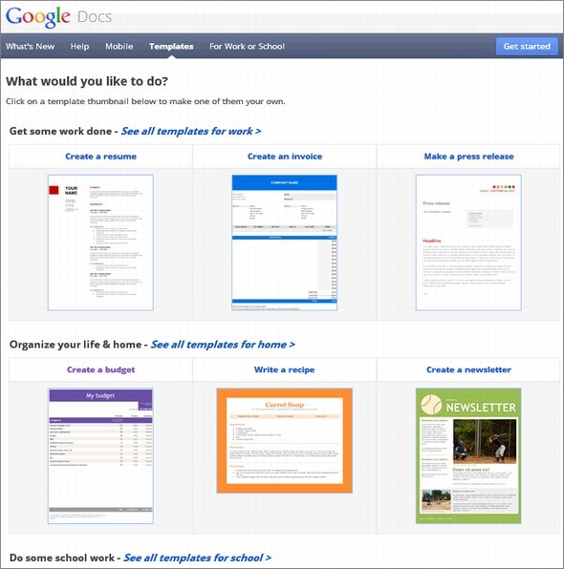Image resolution: width=564 pixels, height=569 pixels.
Task: Open See all templates for work link
Action: click(x=191, y=131)
